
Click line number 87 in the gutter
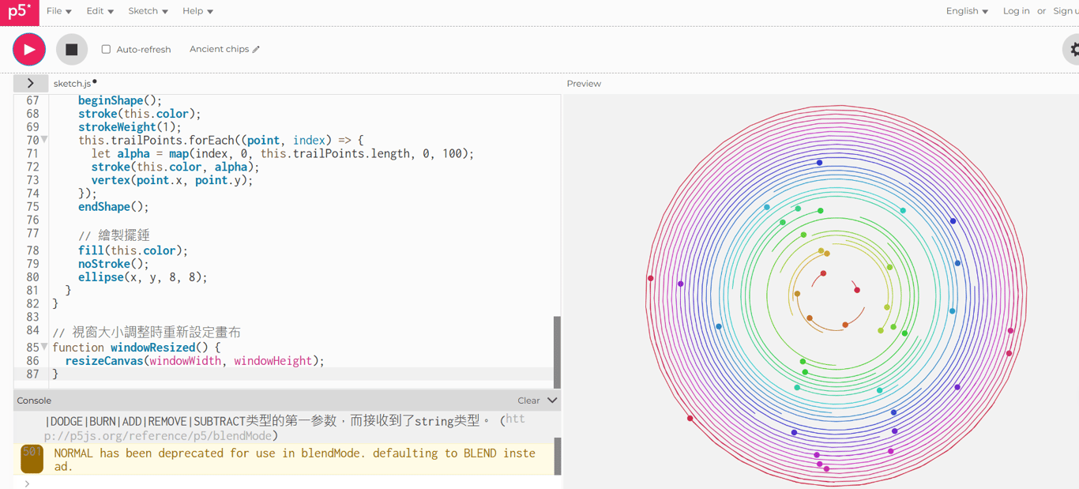tap(32, 374)
